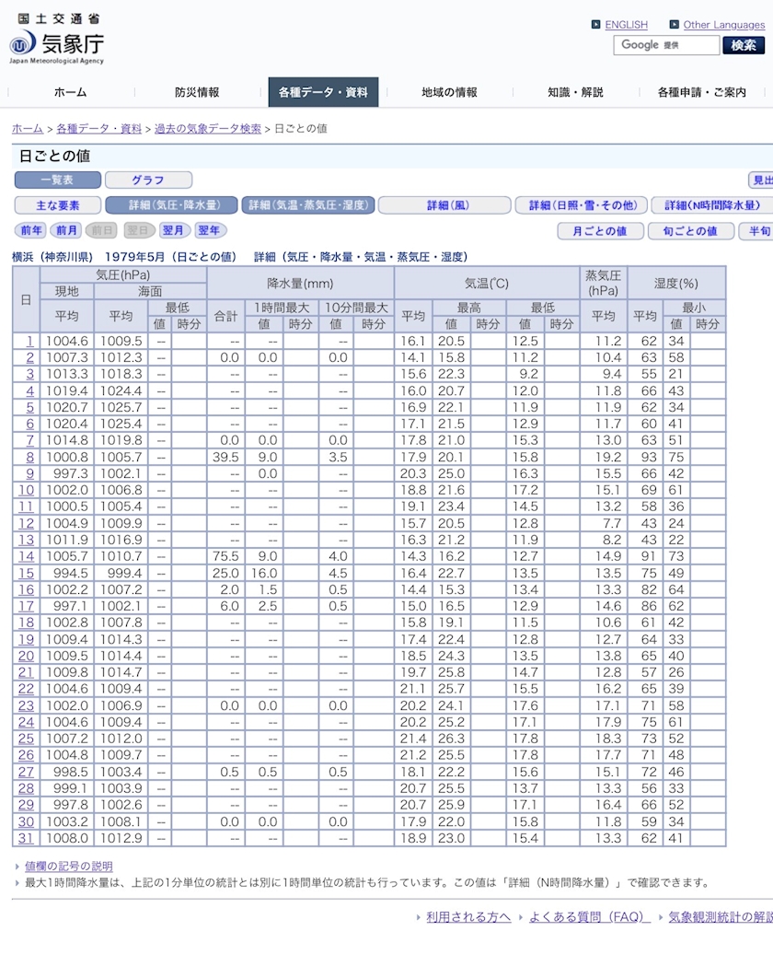Click the Japan Meteorological Agency logo
The image size is (773, 966).
tap(57, 40)
